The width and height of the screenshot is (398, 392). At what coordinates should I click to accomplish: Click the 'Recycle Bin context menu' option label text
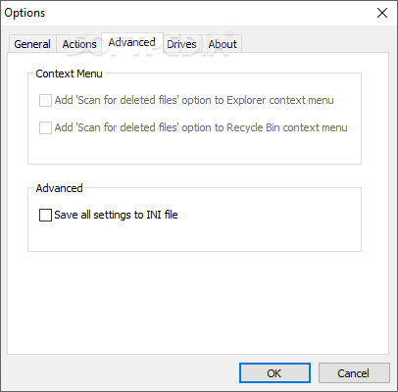click(201, 127)
